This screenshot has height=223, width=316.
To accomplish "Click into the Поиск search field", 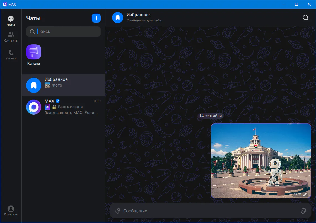I will [x=67, y=31].
